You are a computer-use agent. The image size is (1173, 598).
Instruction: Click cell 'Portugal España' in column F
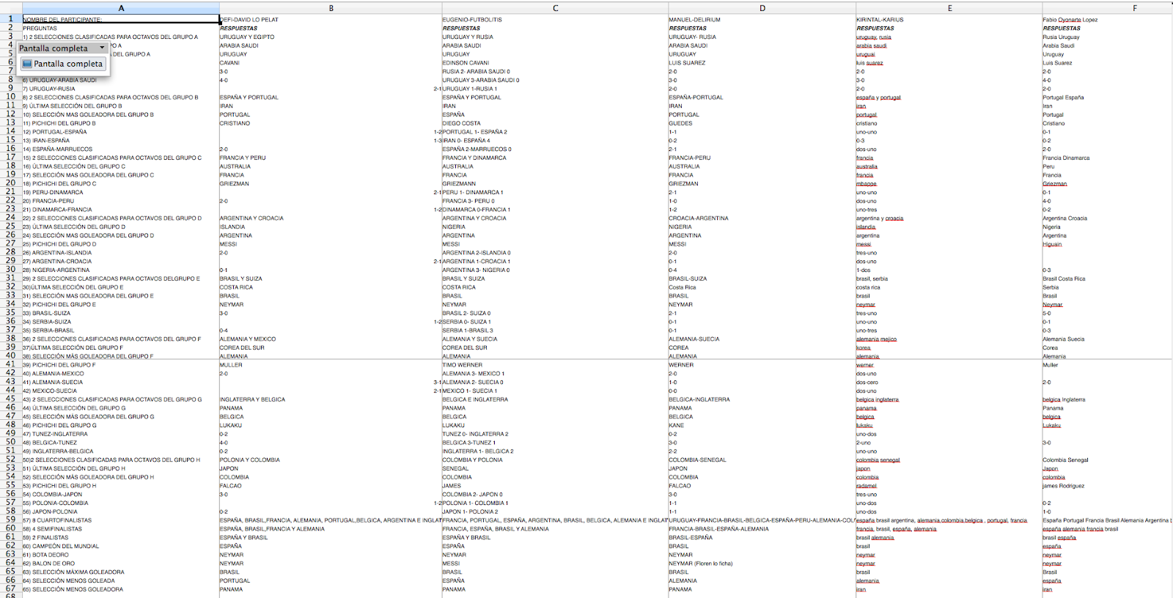1063,97
